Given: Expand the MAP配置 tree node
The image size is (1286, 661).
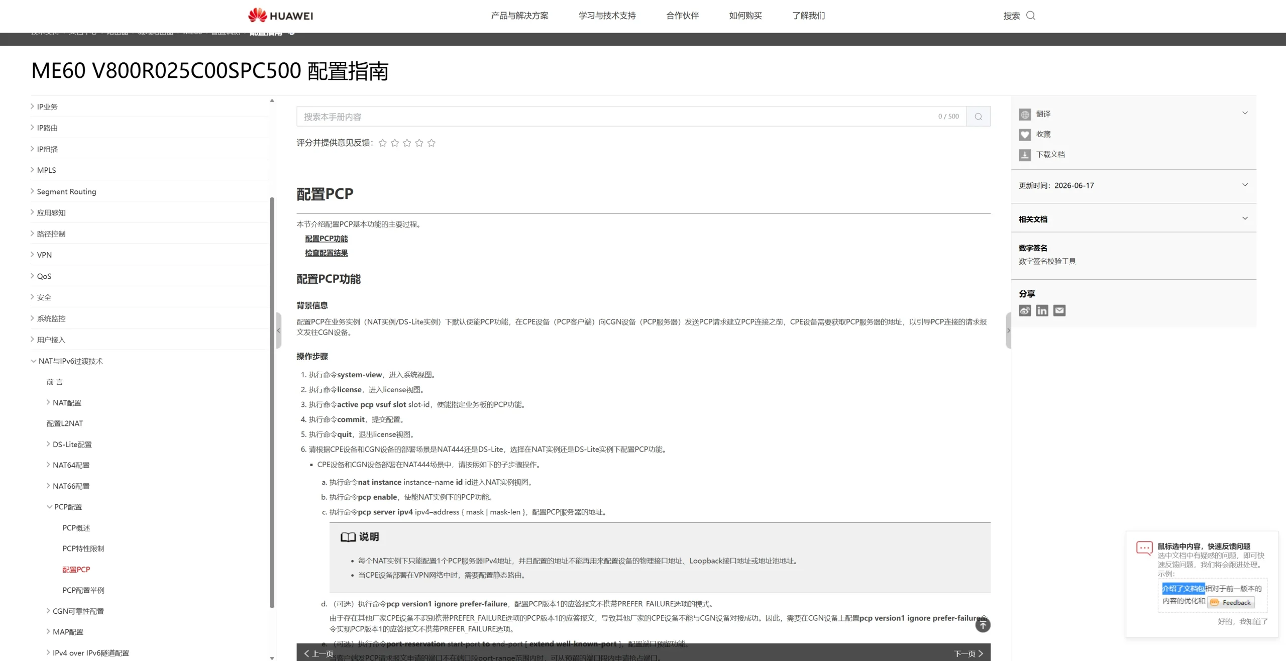Looking at the screenshot, I should (x=48, y=631).
